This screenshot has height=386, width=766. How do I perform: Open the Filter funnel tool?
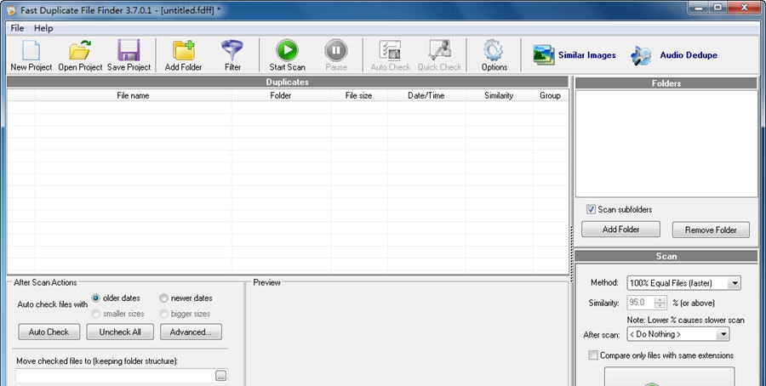[232, 55]
